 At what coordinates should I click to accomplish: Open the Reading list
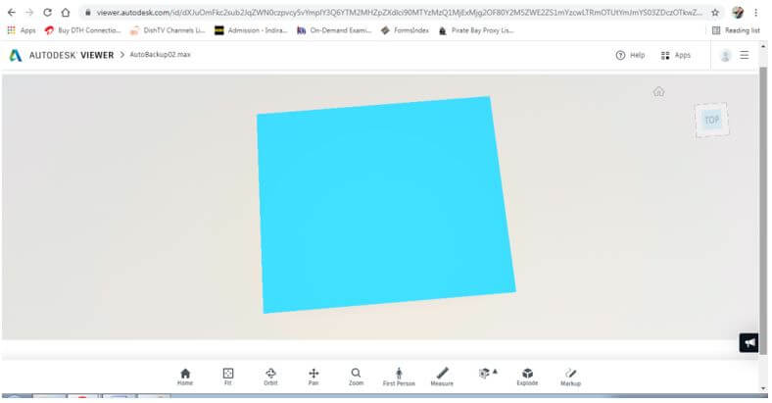click(x=736, y=30)
